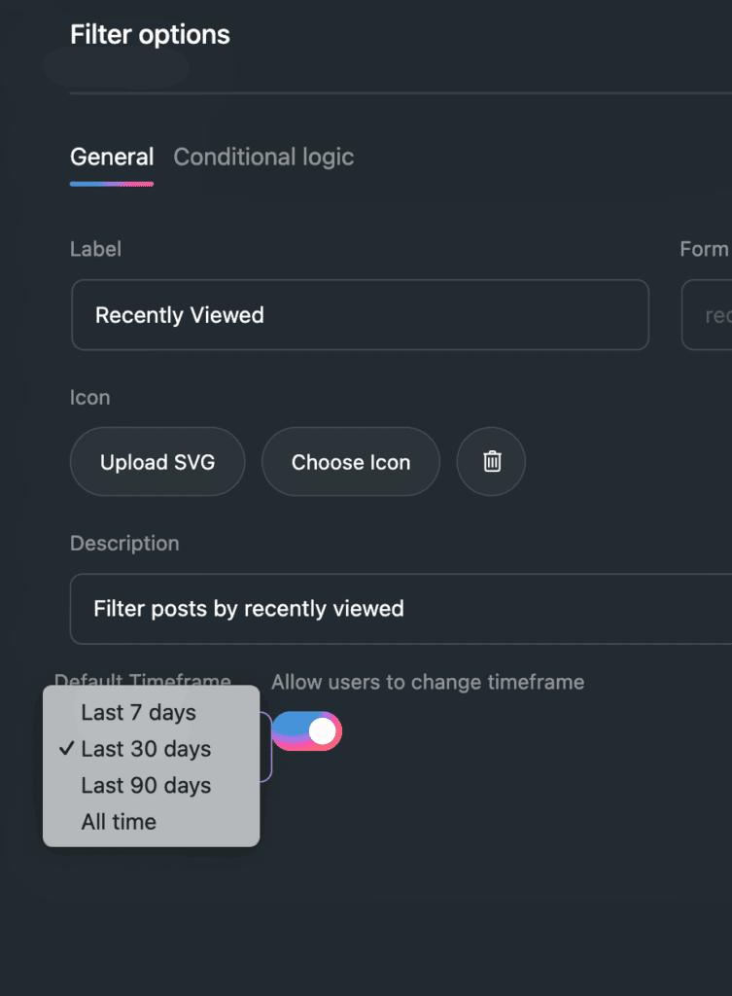This screenshot has width=732, height=996.
Task: Select All time in the timeframe list
Action: tap(119, 822)
